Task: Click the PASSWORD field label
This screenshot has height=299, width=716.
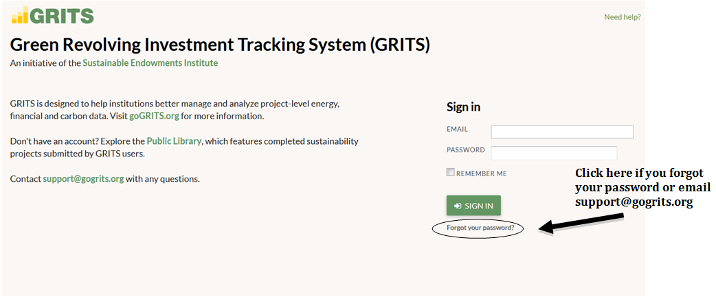Action: 466,149
